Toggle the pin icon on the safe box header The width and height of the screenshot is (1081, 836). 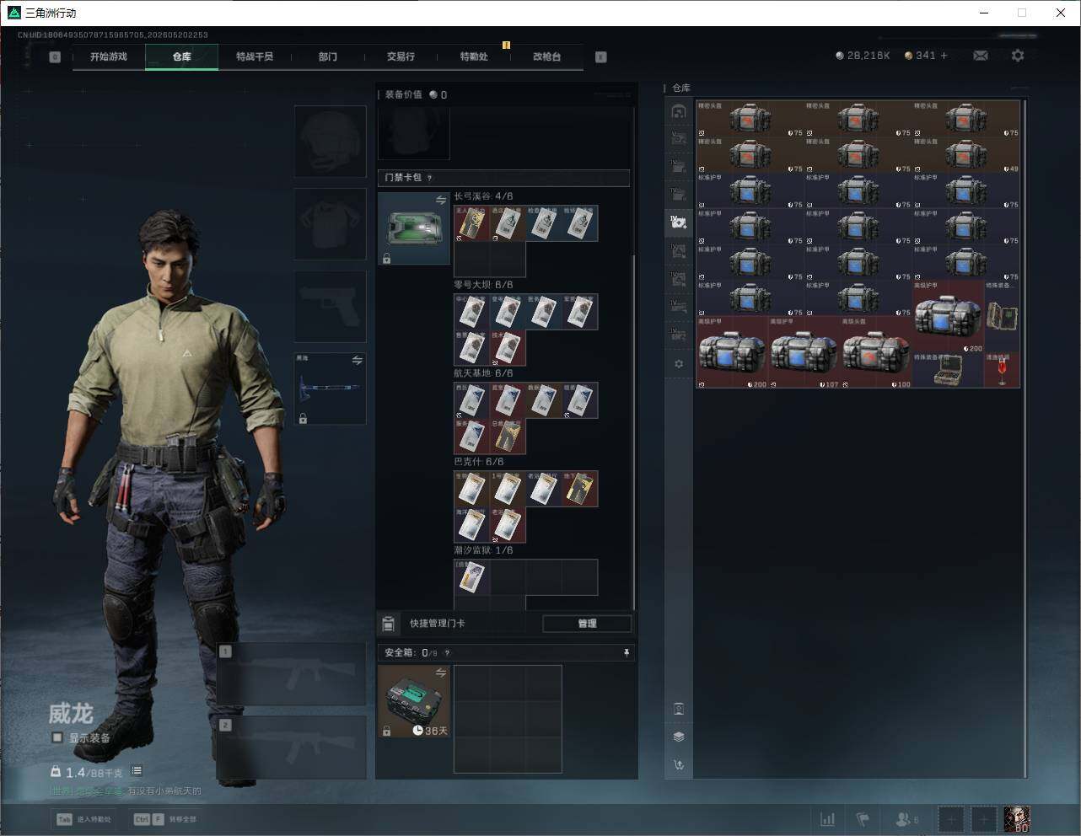pos(626,652)
